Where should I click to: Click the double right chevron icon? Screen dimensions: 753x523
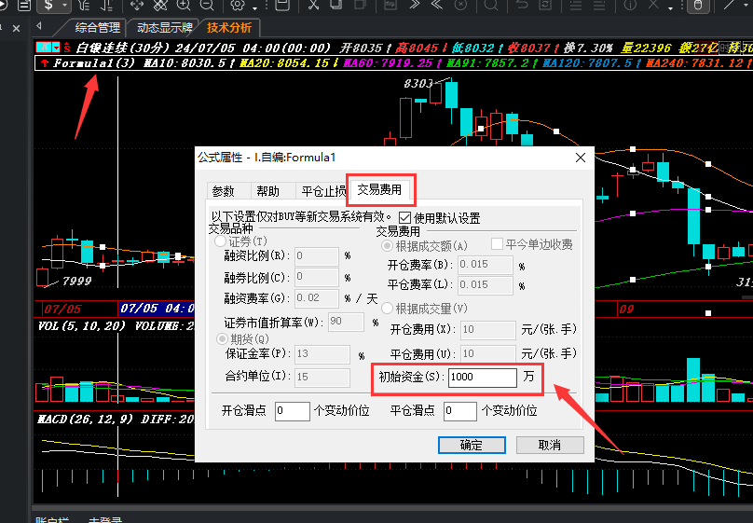click(x=415, y=6)
